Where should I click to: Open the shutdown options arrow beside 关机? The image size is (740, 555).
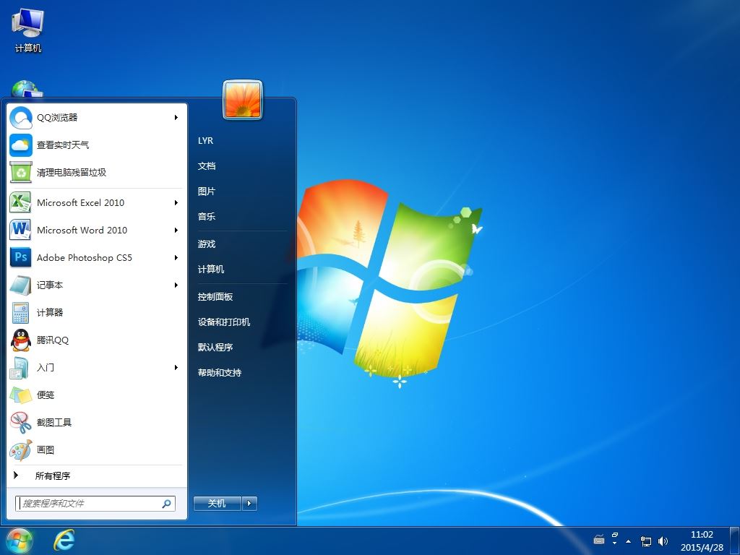tap(249, 504)
